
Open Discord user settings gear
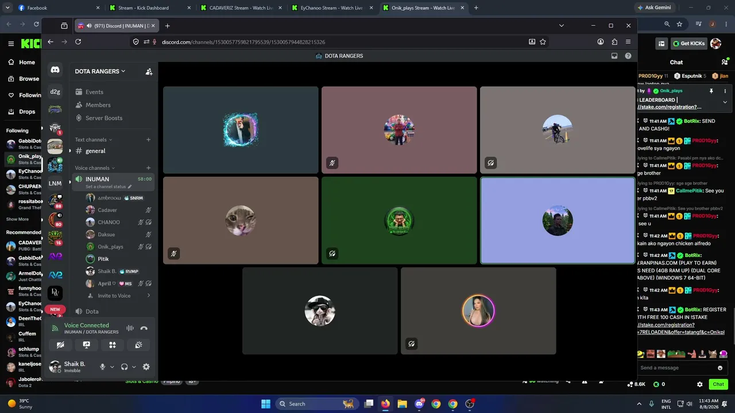click(146, 367)
